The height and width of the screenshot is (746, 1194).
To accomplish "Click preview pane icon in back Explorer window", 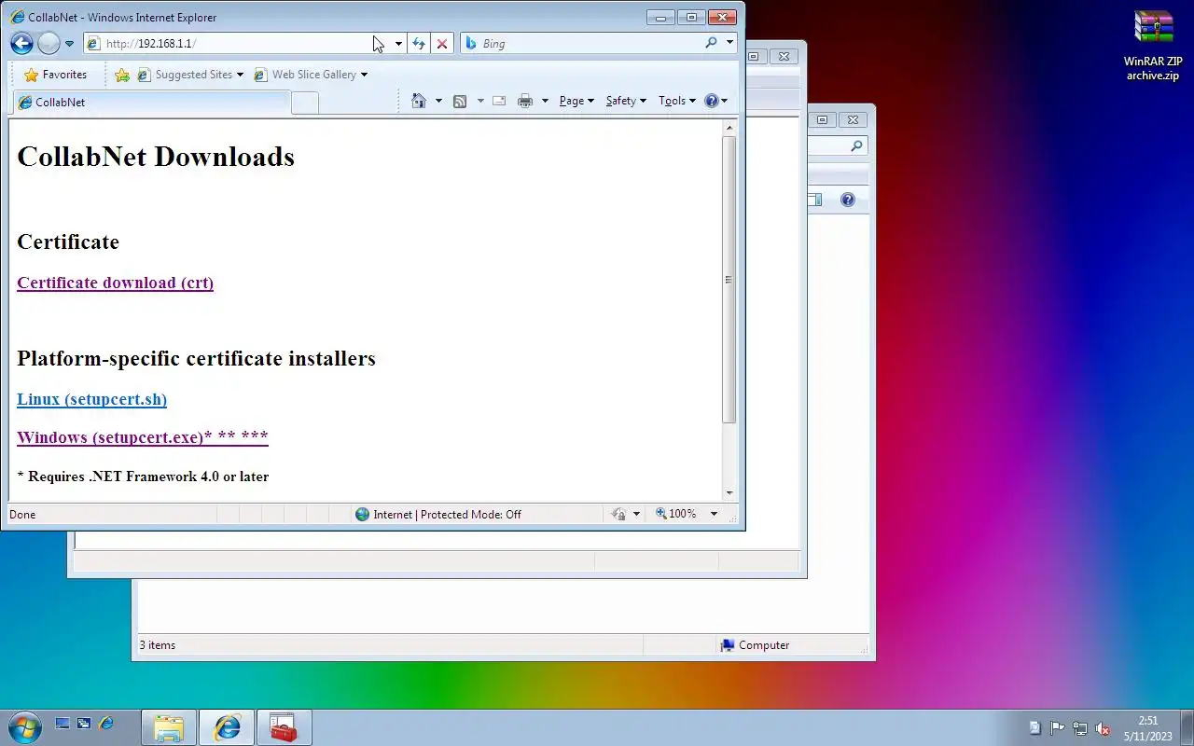I will 814,200.
